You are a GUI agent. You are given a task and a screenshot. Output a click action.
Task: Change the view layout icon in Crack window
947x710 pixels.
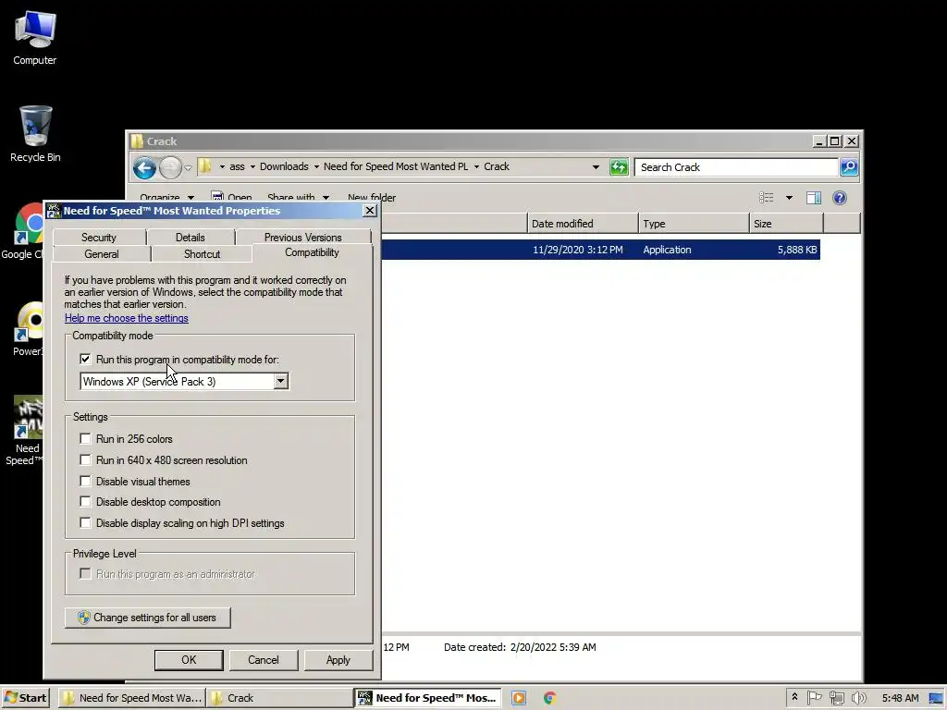click(767, 198)
